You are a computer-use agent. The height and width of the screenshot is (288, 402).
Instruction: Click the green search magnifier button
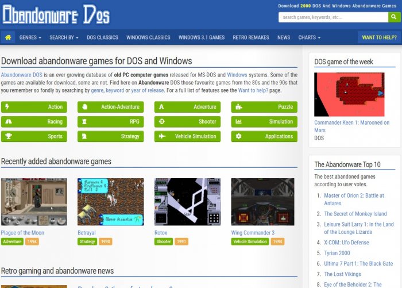[x=394, y=17]
